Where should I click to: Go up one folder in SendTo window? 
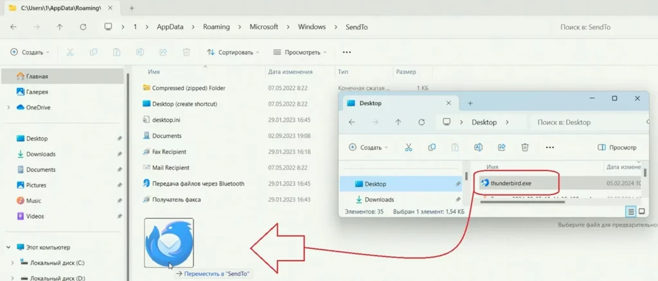(60, 27)
